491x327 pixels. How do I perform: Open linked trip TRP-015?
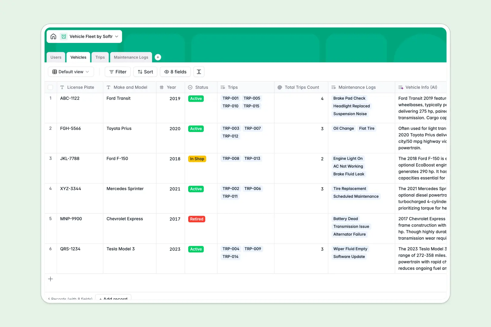[251, 106]
